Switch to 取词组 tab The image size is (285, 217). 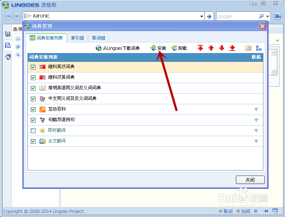coord(99,38)
